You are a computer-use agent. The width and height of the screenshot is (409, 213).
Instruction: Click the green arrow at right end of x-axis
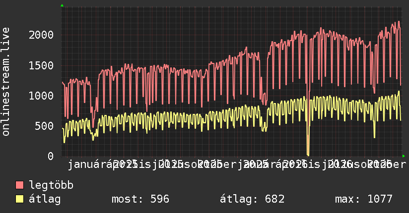(404, 156)
